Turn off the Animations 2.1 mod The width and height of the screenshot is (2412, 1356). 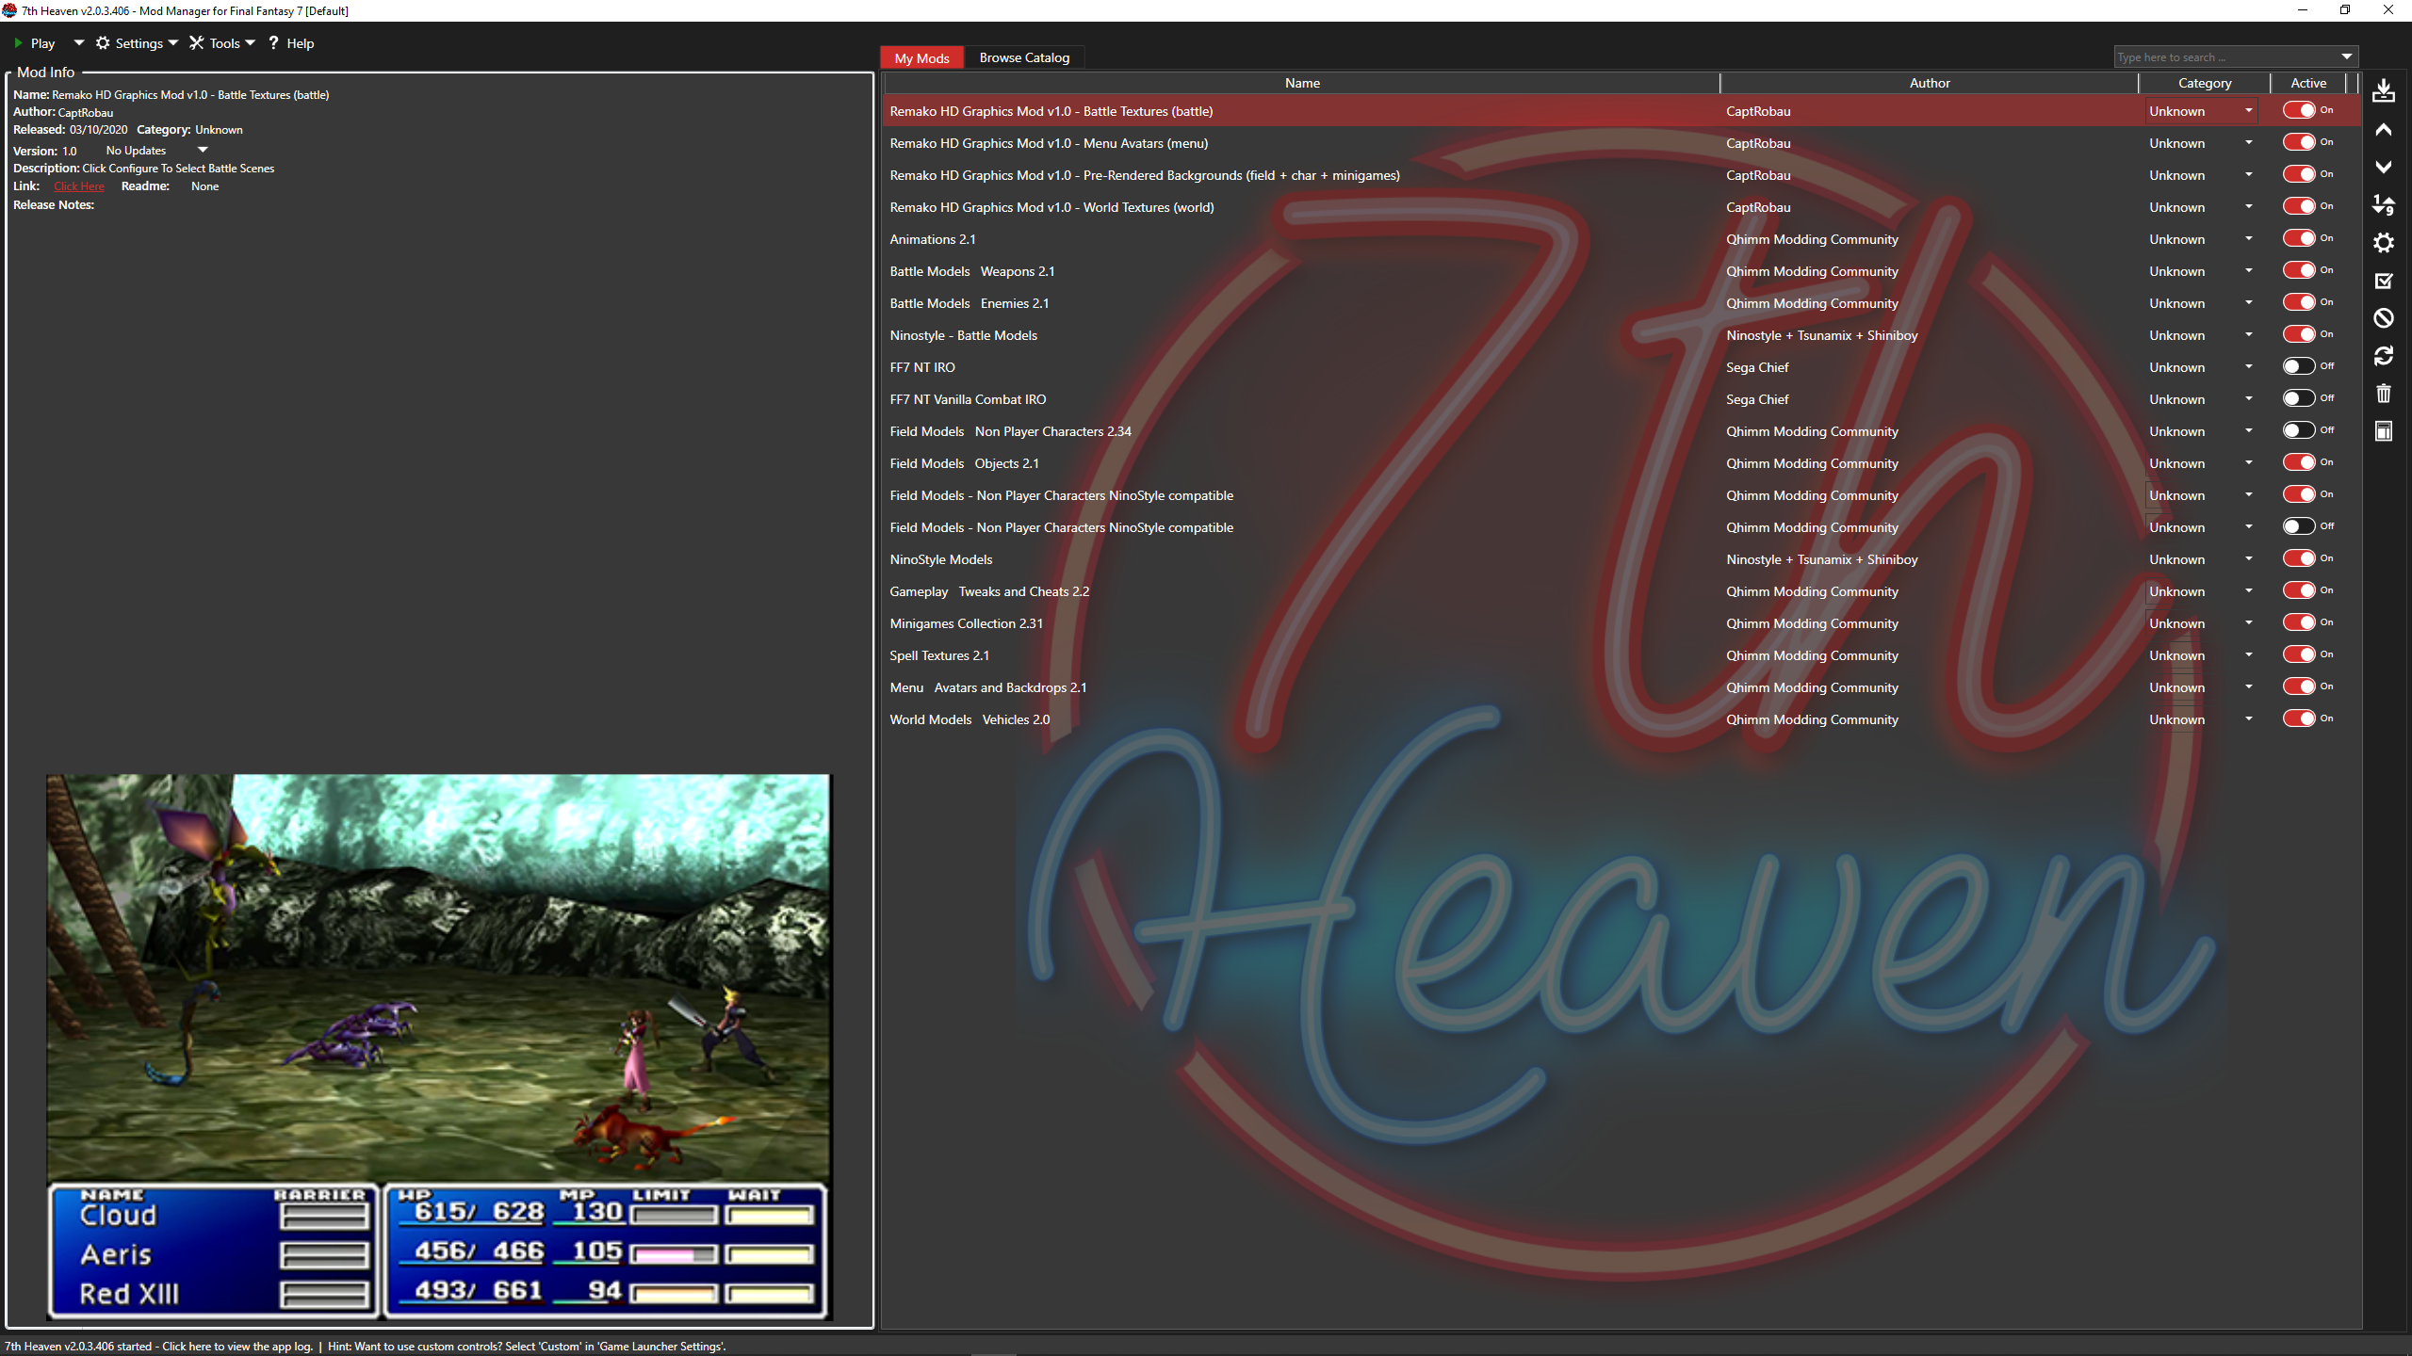coord(2299,238)
